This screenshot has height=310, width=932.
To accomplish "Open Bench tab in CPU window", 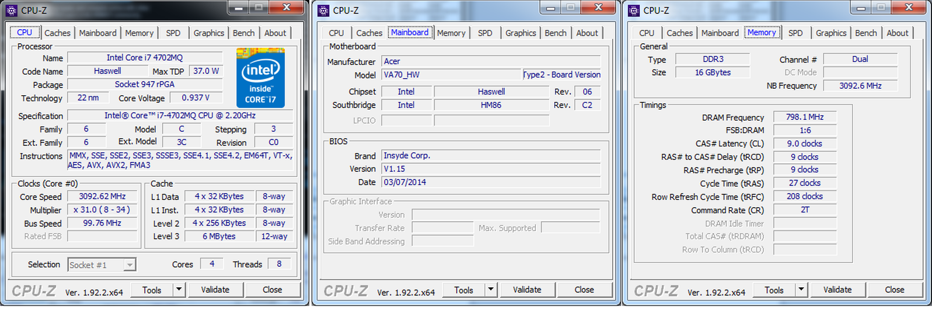I will pos(244,33).
